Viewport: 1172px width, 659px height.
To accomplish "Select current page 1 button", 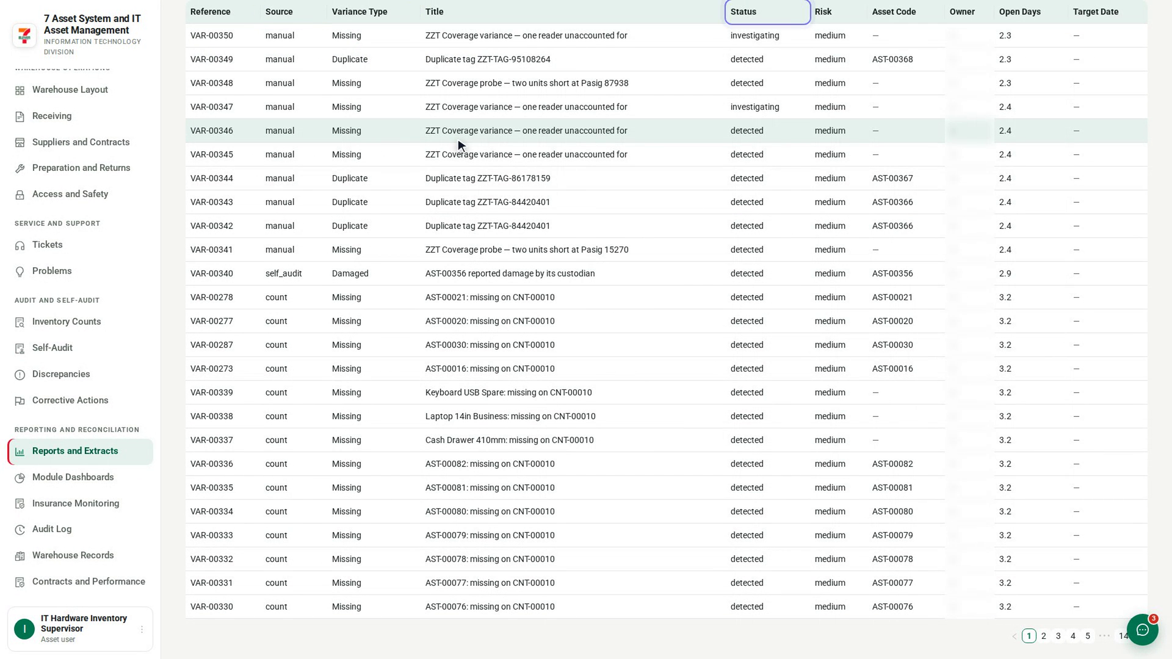I will pyautogui.click(x=1029, y=636).
